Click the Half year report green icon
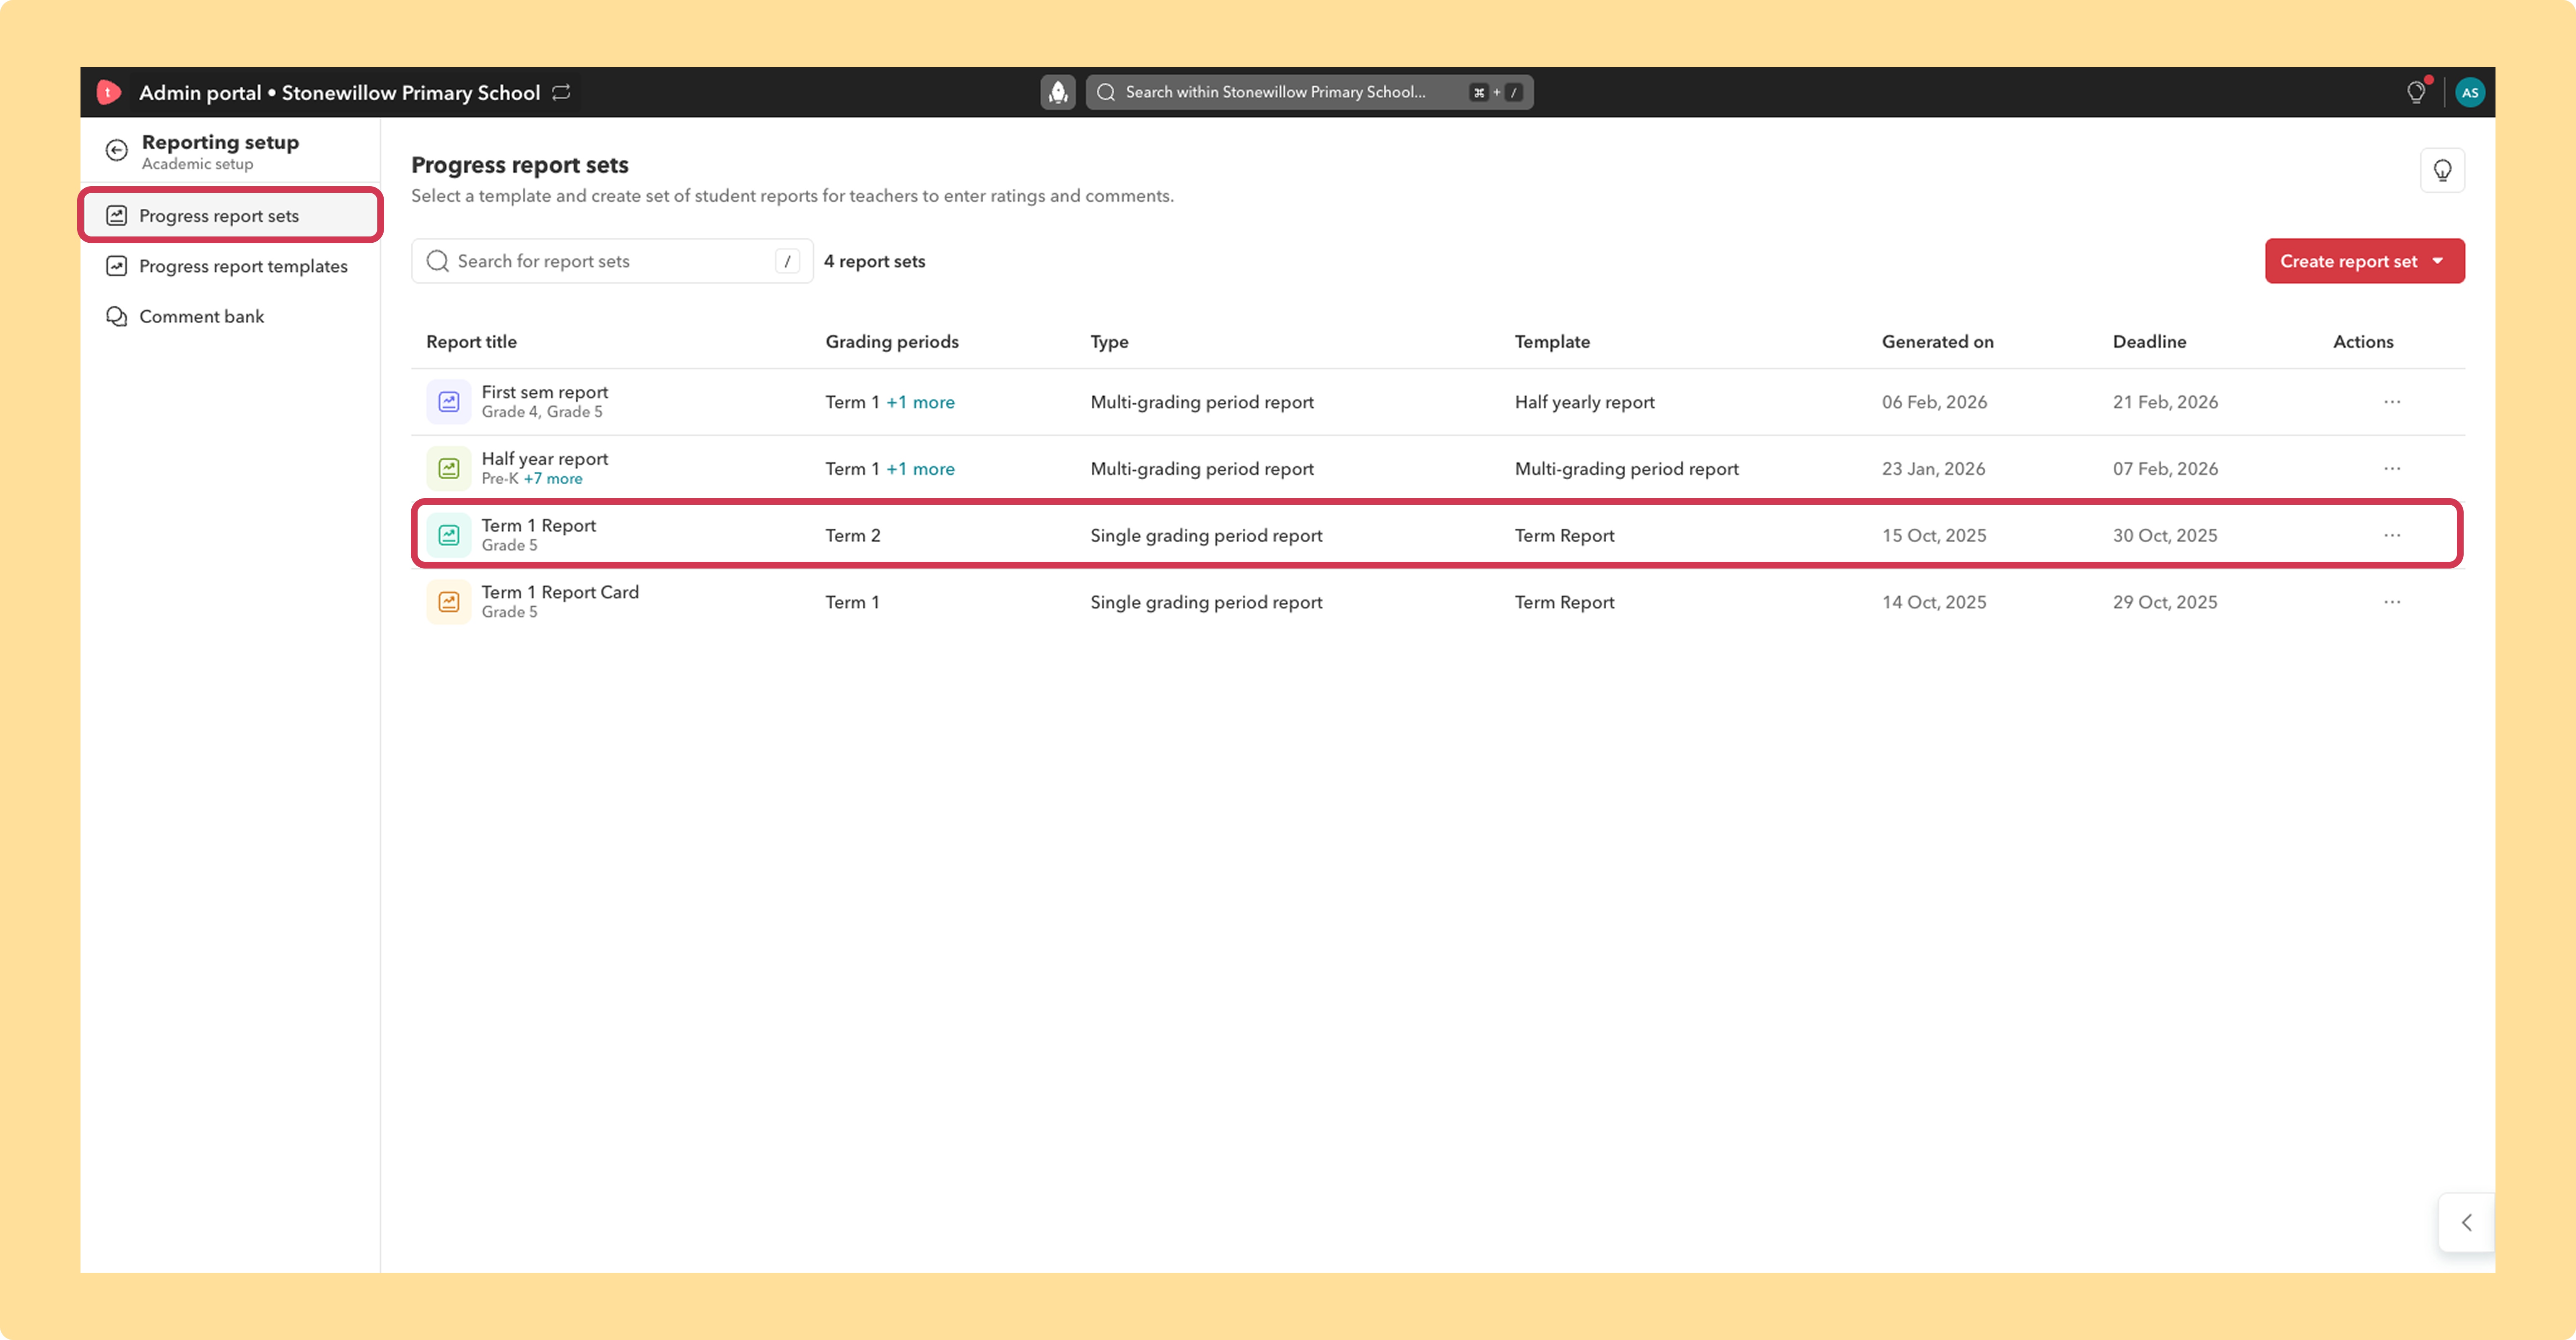2576x1340 pixels. tap(449, 468)
